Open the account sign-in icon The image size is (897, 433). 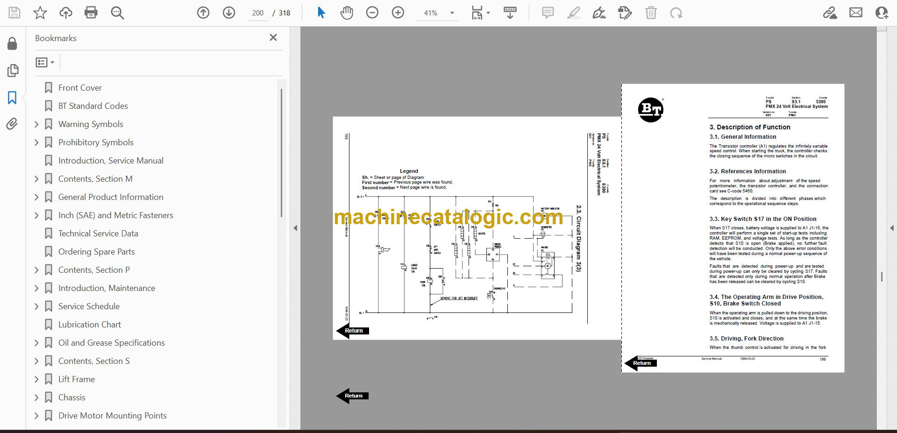882,13
